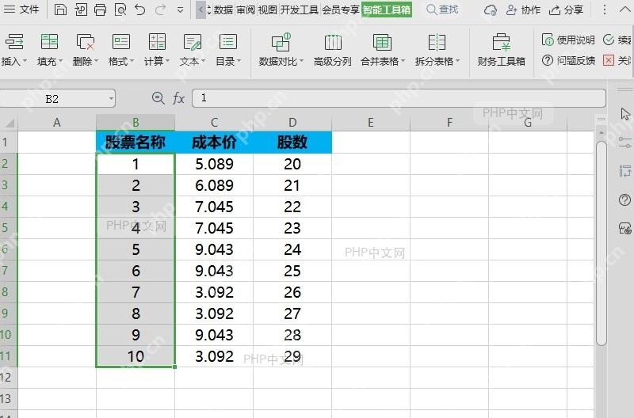This screenshot has height=418, width=634.
Task: Click the sliders settings icon in right sidebar
Action: pos(624,142)
